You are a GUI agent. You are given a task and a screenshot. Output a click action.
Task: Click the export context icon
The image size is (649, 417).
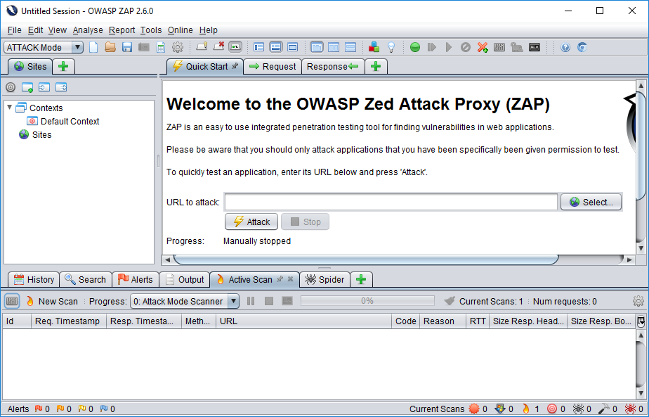pyautogui.click(x=61, y=87)
